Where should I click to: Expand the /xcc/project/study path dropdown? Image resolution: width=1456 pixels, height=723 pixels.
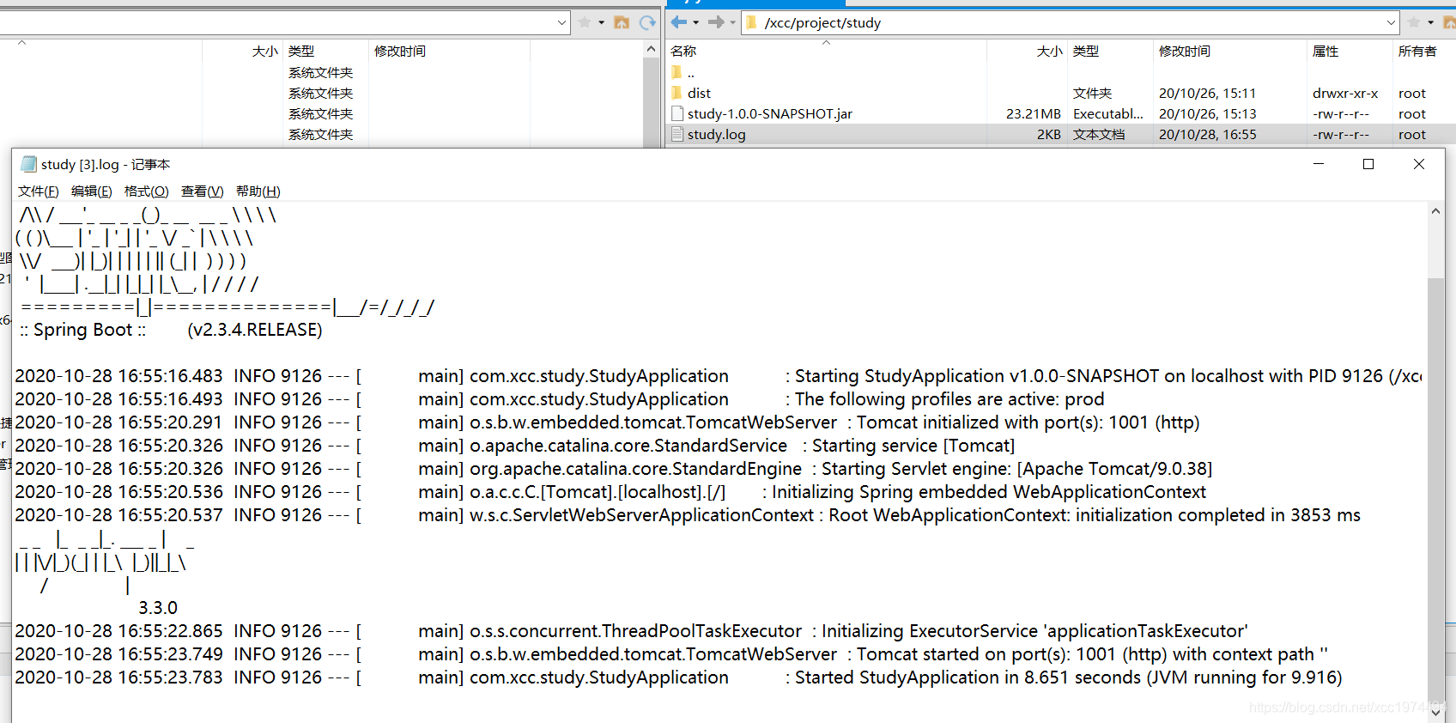1391,23
